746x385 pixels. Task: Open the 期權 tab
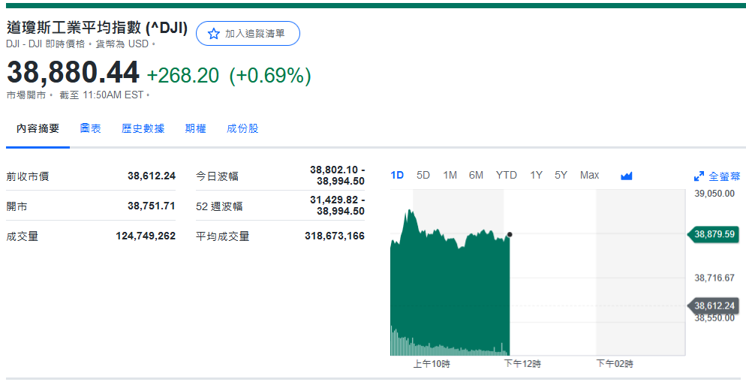point(195,128)
